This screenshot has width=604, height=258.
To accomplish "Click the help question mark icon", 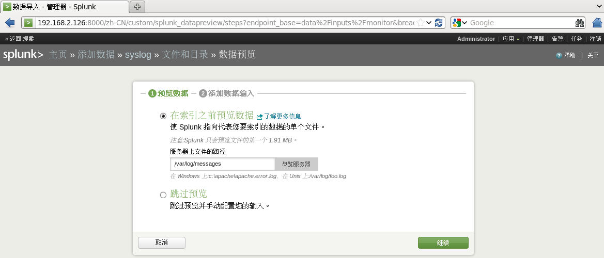I will pos(559,55).
